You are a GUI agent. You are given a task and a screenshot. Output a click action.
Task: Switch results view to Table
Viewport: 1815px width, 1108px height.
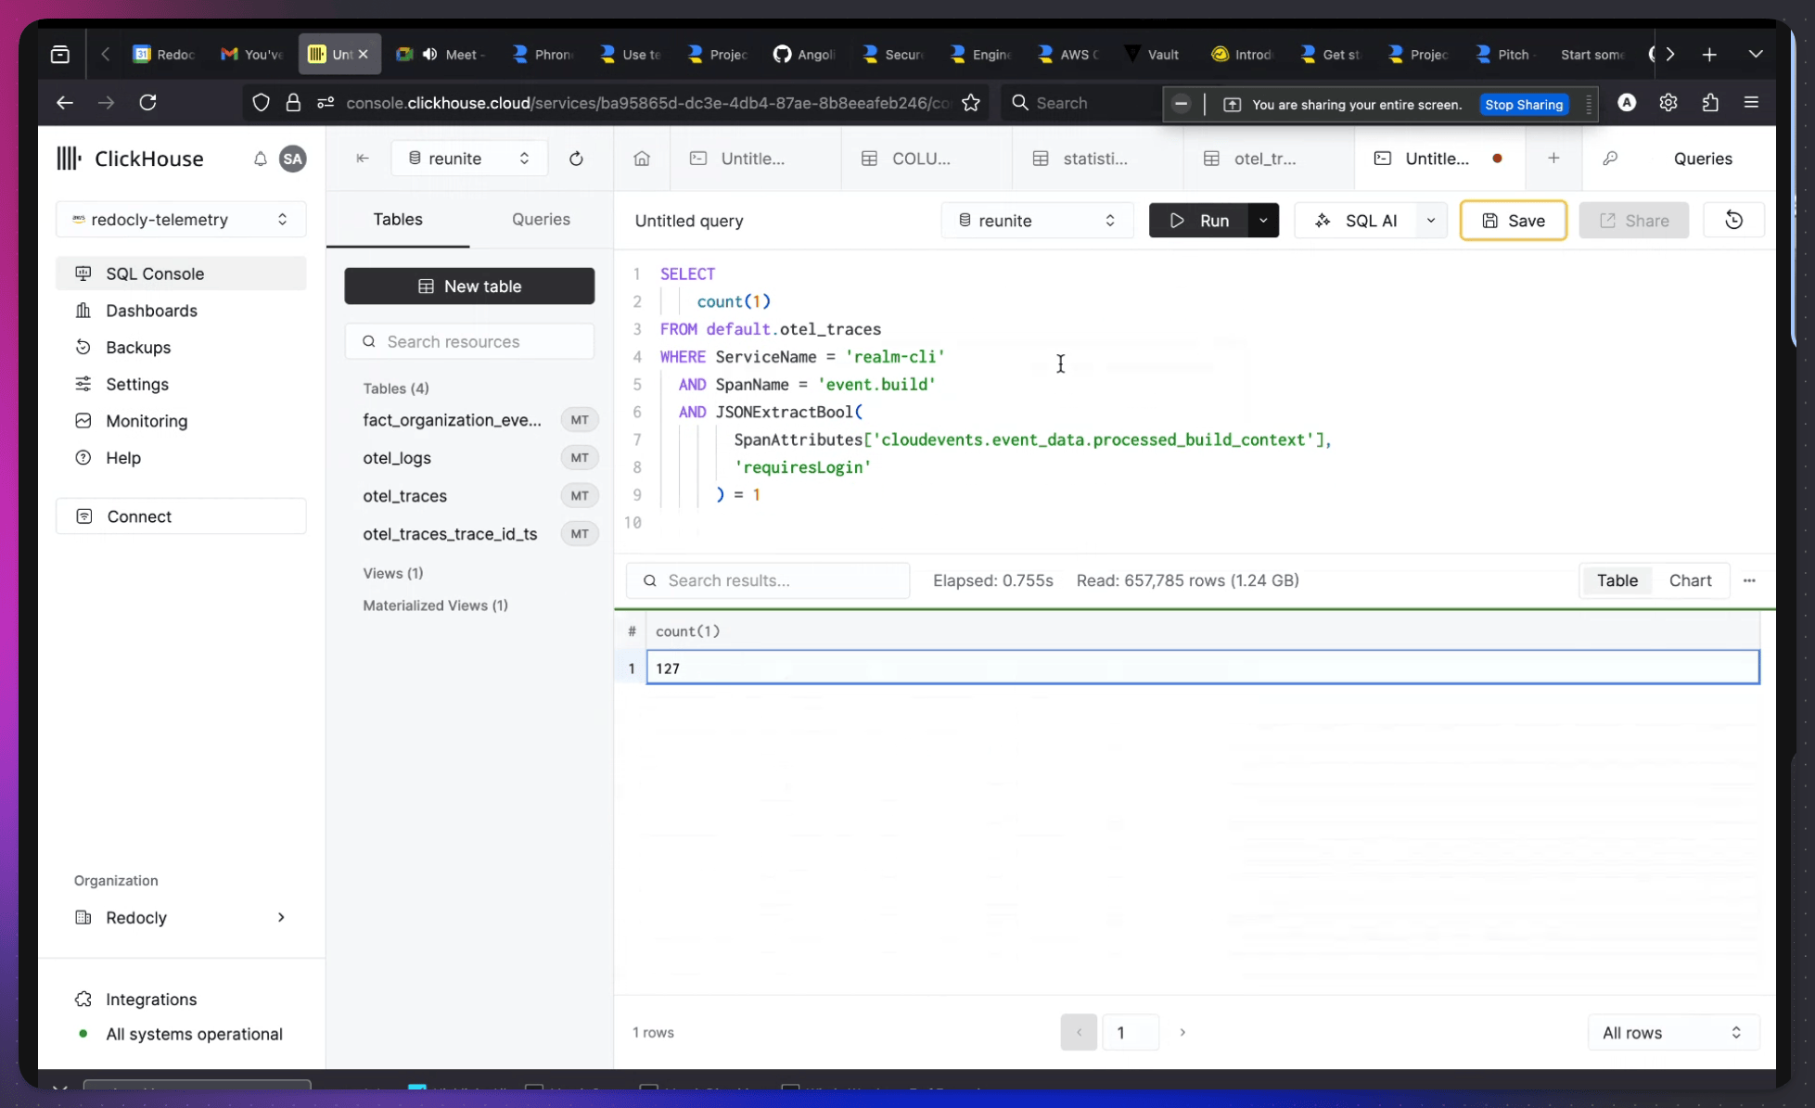(1617, 580)
